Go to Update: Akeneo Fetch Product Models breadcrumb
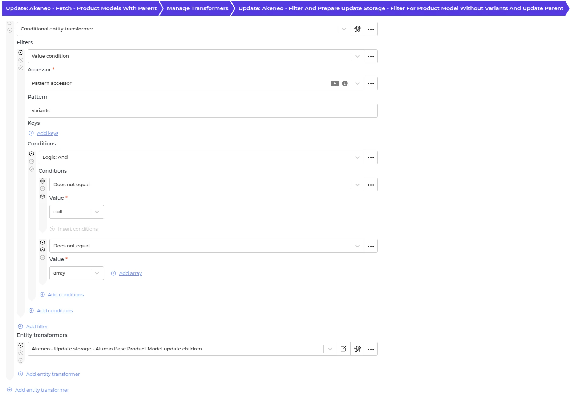The width and height of the screenshot is (574, 404). (81, 8)
